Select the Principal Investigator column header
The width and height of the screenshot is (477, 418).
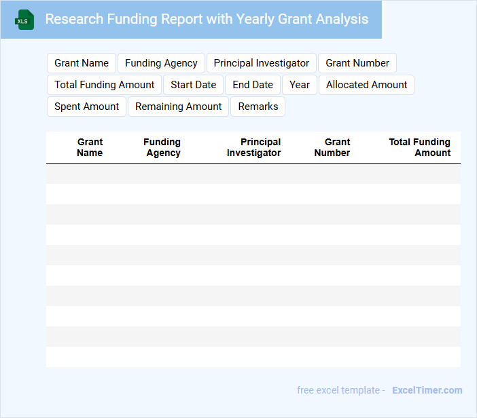click(253, 147)
